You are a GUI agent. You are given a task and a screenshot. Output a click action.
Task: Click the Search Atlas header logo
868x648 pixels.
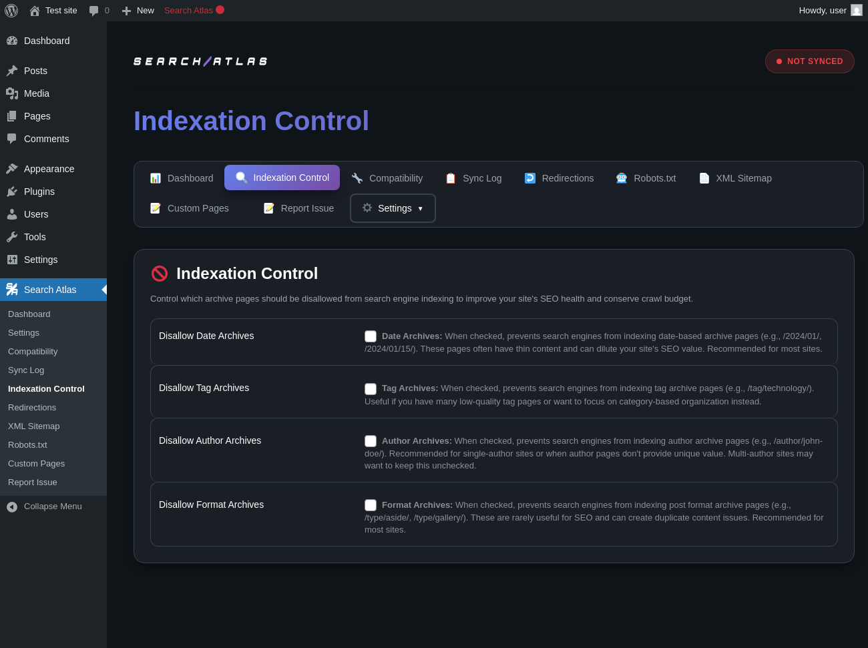pyautogui.click(x=200, y=61)
